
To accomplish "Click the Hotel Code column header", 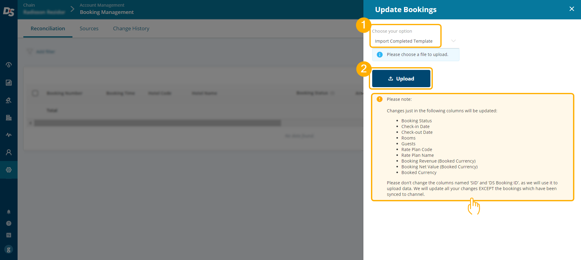I will [x=160, y=93].
